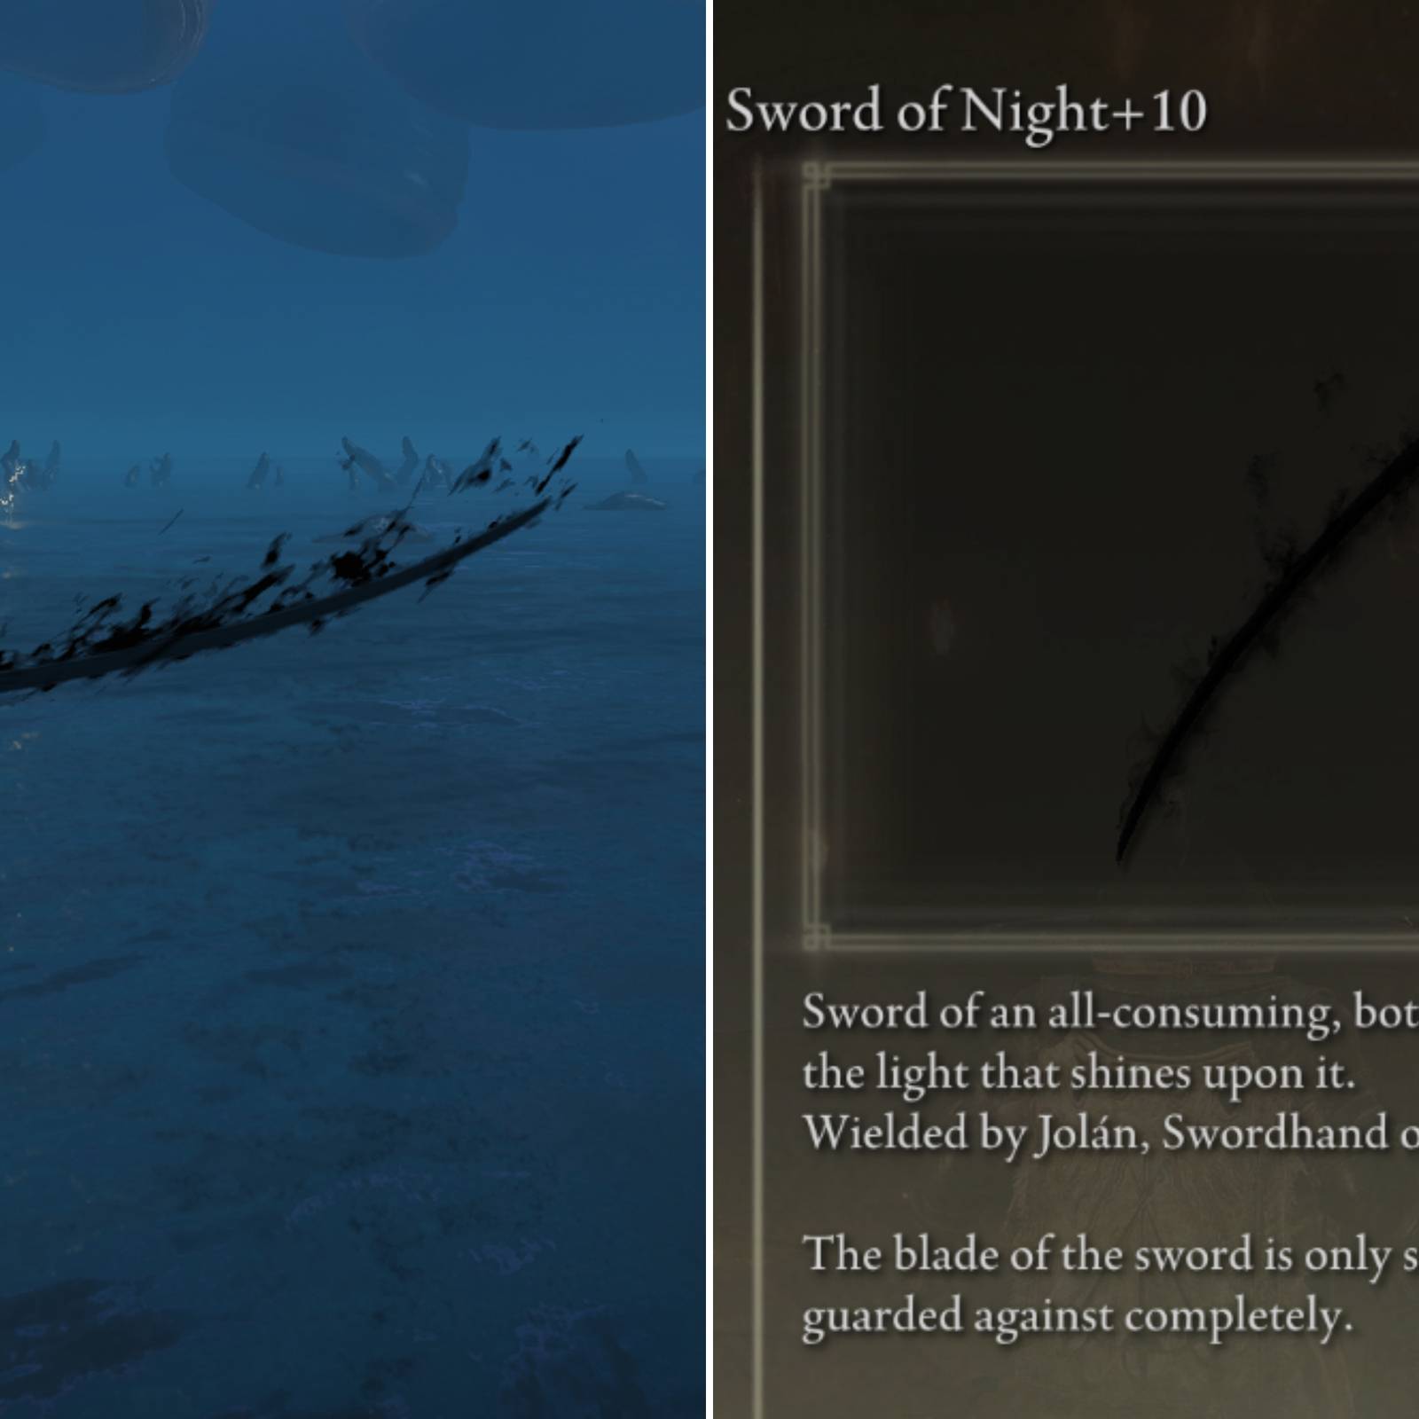This screenshot has width=1419, height=1419.
Task: Click "the light that shines upon it." text
Action: click(1078, 1073)
